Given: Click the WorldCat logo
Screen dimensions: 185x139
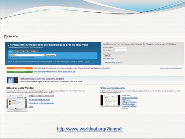Looking at the screenshot, I should [11, 37].
